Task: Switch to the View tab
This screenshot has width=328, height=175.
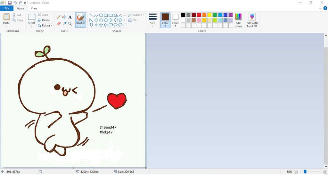Action: click(x=34, y=8)
